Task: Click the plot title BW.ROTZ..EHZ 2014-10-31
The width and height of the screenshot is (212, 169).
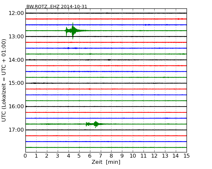Action: click(57, 6)
